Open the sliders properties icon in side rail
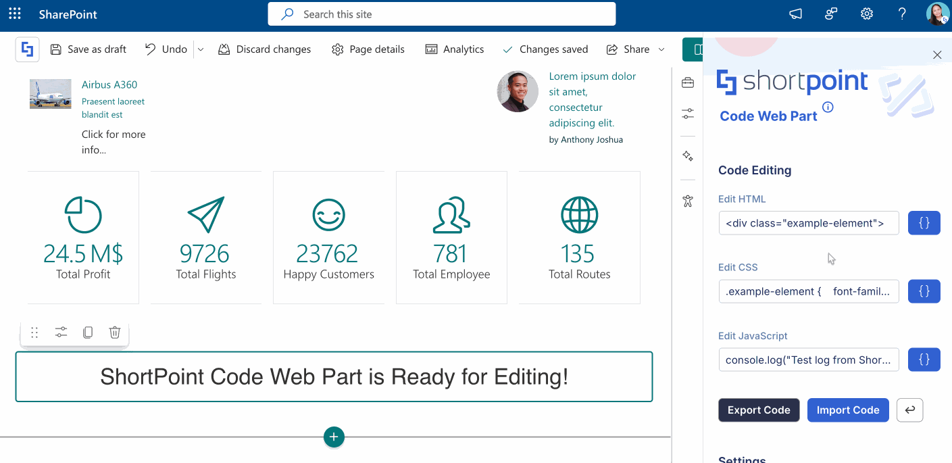 (688, 114)
